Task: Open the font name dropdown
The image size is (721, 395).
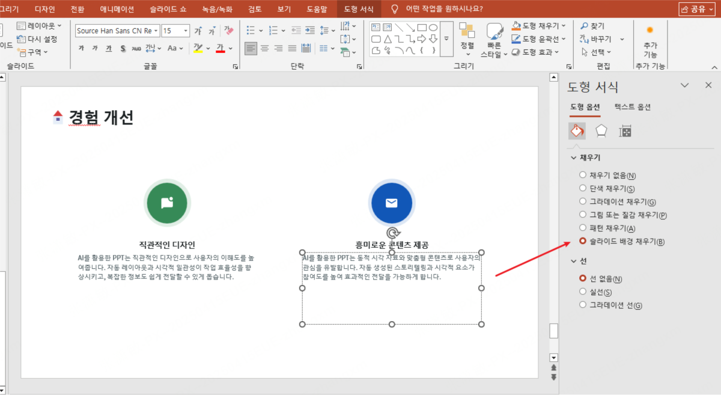Action: coord(157,31)
